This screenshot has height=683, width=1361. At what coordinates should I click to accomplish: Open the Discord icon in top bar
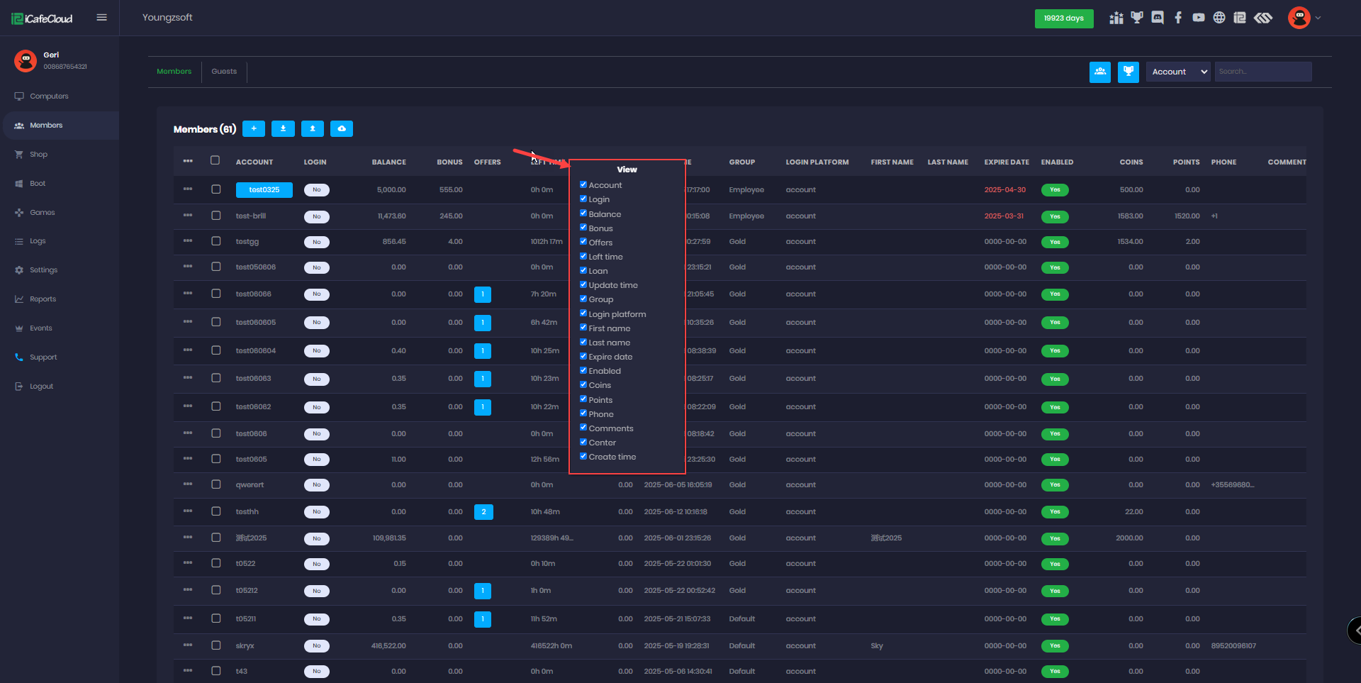(x=1158, y=18)
